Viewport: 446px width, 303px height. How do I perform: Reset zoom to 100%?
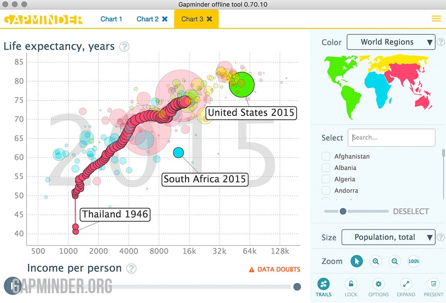tap(413, 261)
